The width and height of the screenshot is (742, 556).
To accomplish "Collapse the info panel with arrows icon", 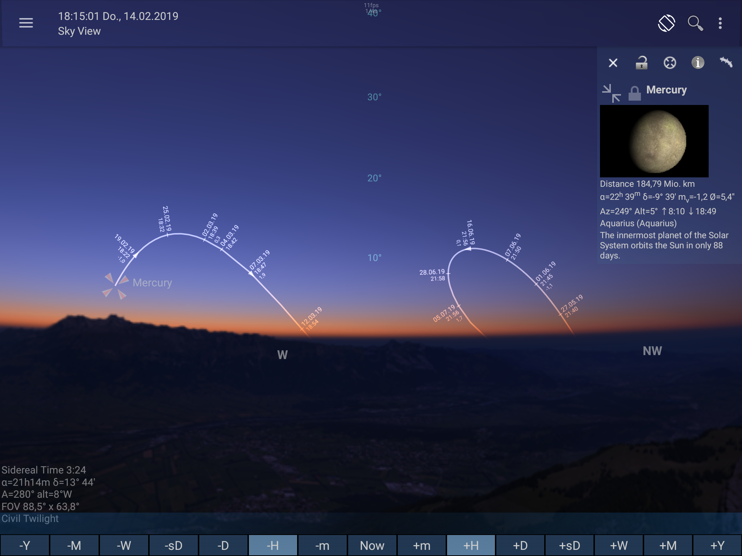I will tap(611, 93).
